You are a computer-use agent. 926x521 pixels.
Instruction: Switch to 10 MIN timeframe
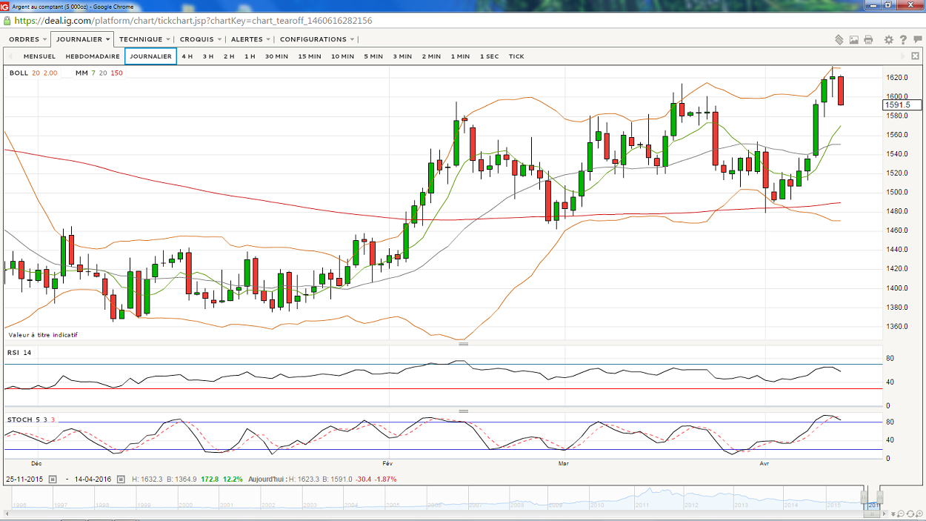point(343,56)
